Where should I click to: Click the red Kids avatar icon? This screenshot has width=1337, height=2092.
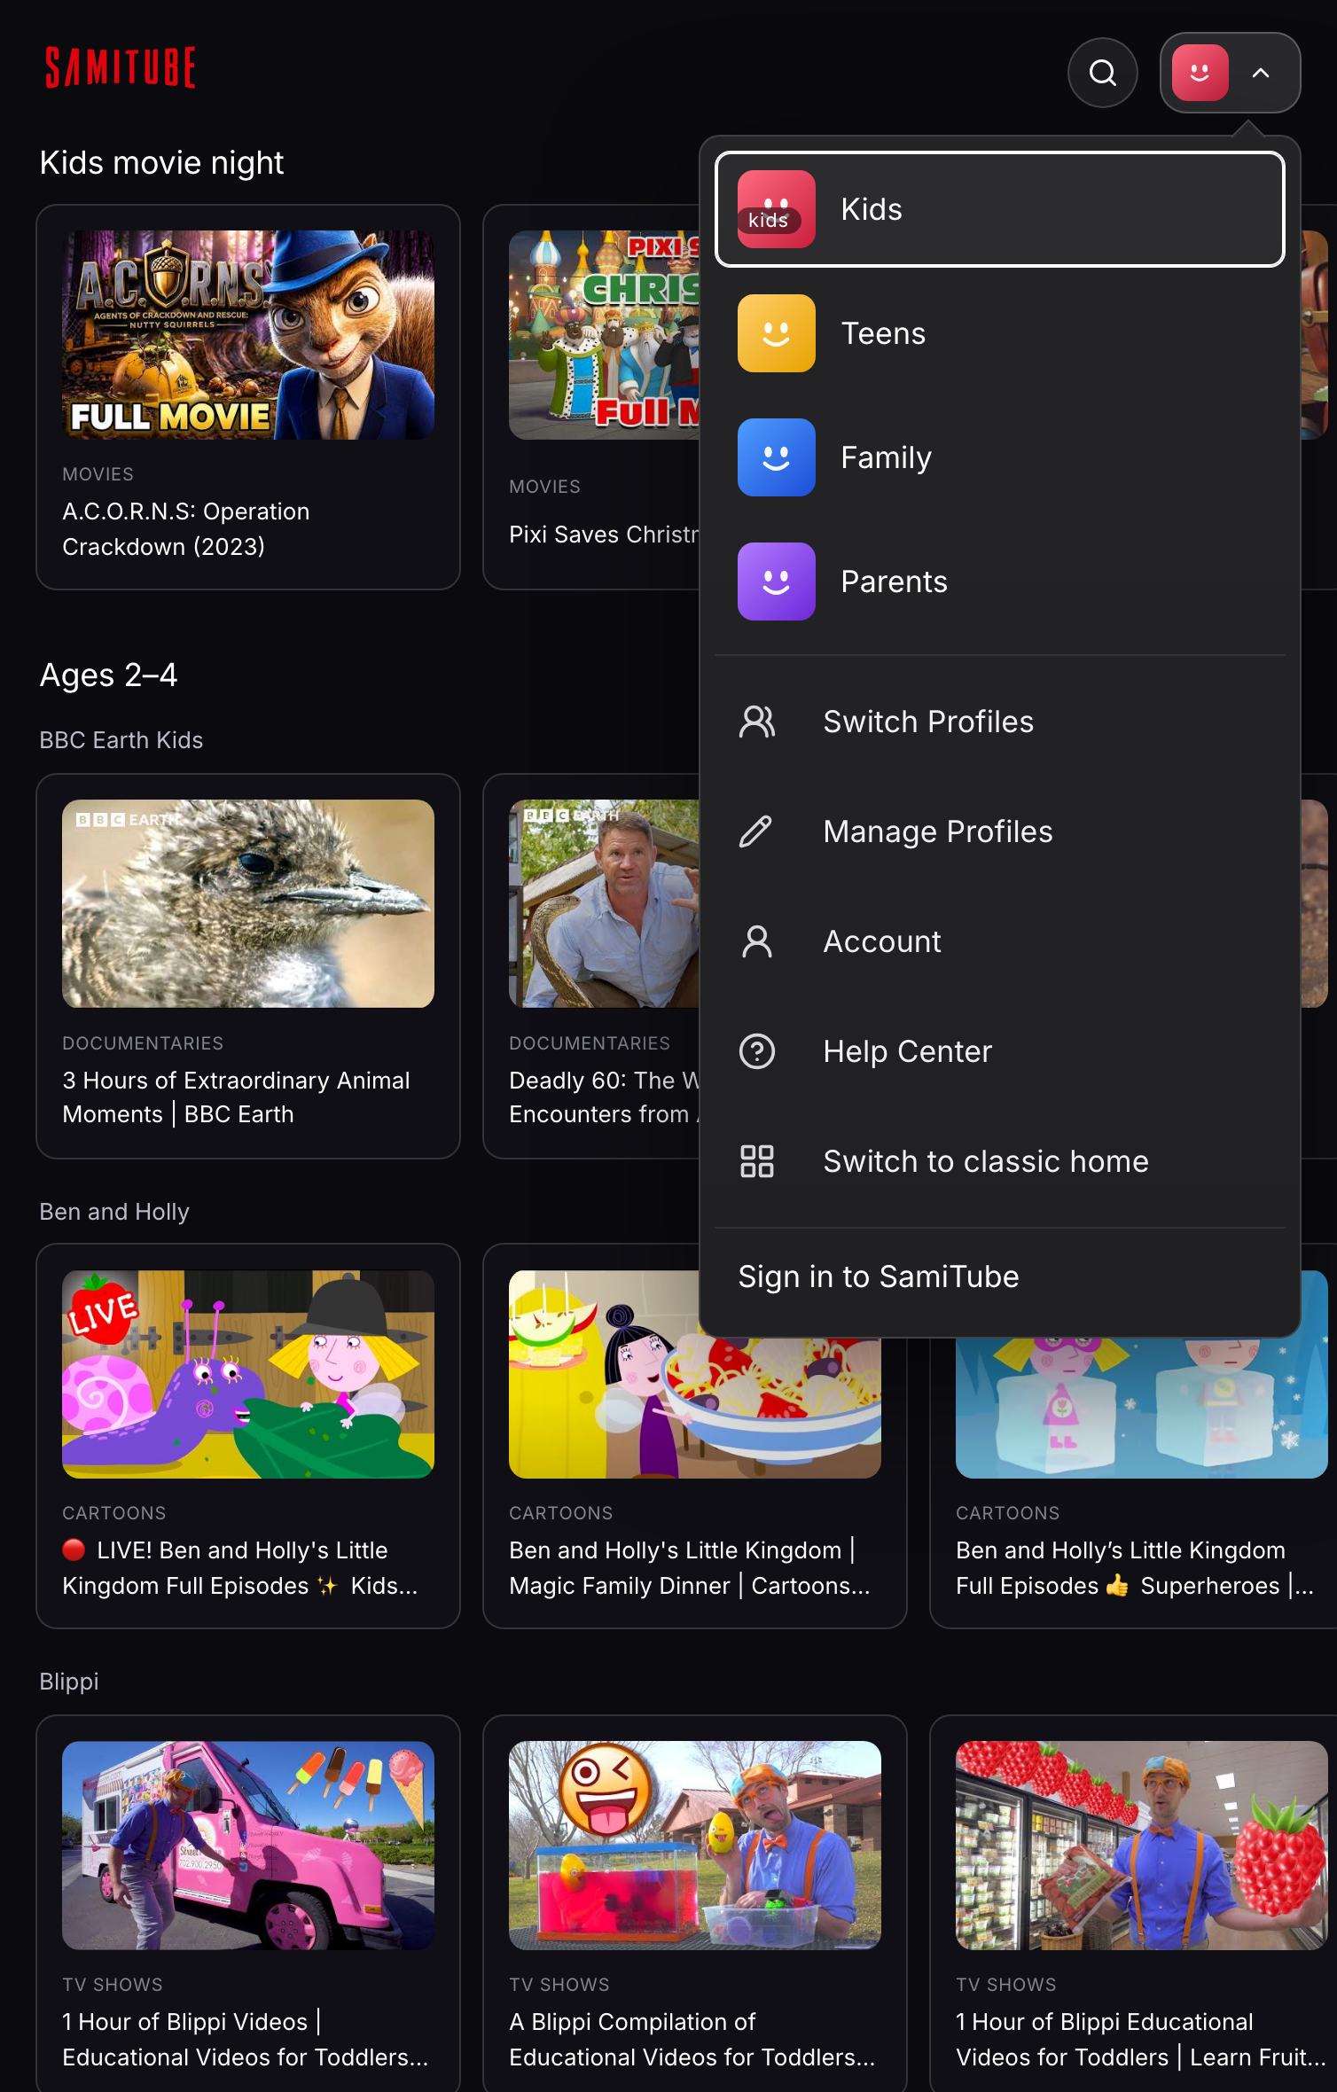[776, 209]
